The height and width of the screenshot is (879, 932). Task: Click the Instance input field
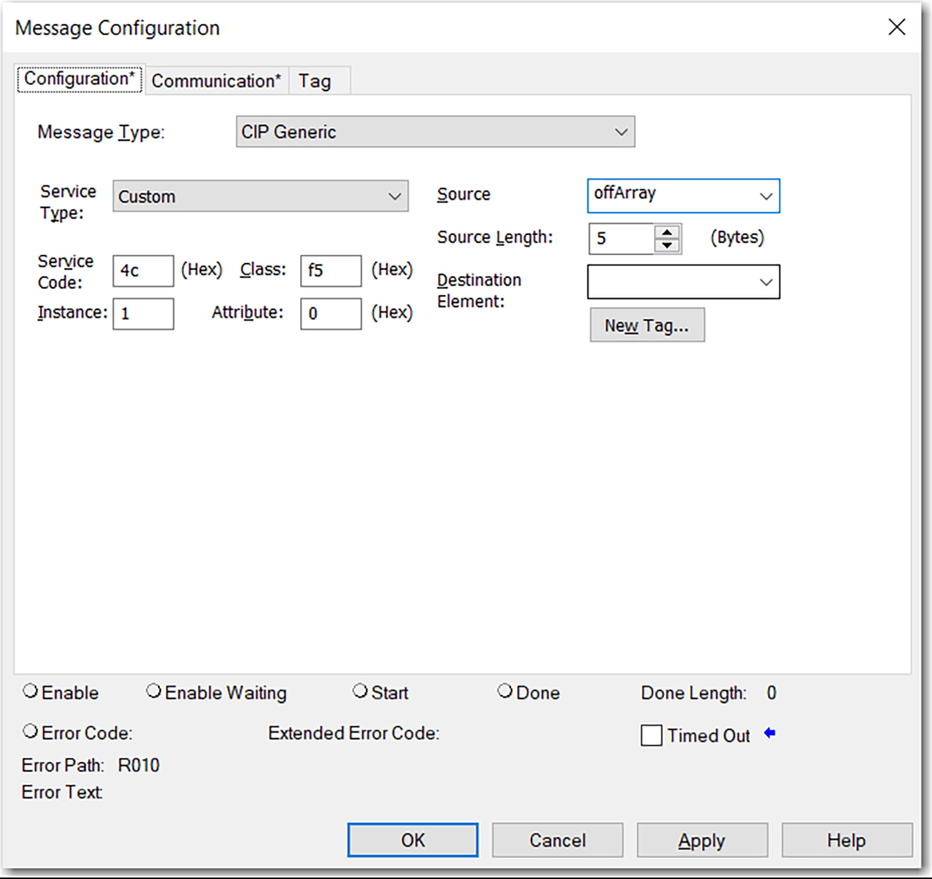pos(143,313)
